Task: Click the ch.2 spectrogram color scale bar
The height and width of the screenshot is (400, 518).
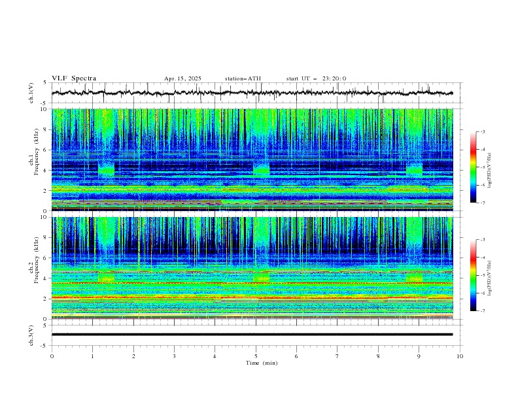Action: point(474,275)
